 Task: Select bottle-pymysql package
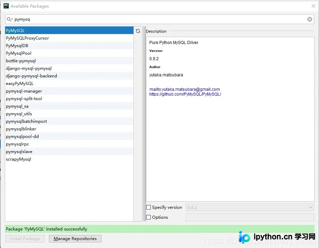69,61
